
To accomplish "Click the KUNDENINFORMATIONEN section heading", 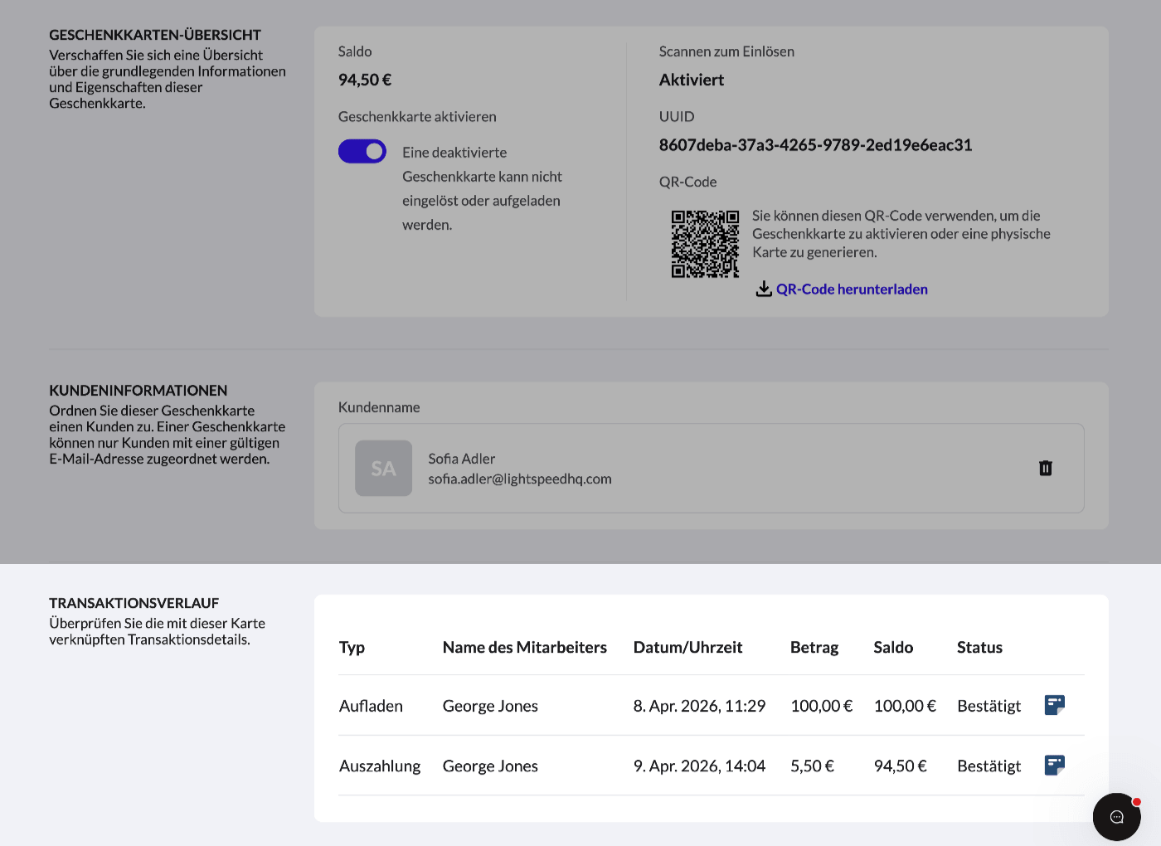I will 138,391.
